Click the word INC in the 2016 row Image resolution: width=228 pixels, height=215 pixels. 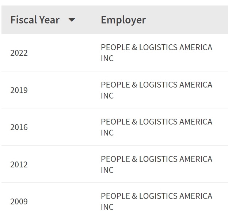point(107,133)
